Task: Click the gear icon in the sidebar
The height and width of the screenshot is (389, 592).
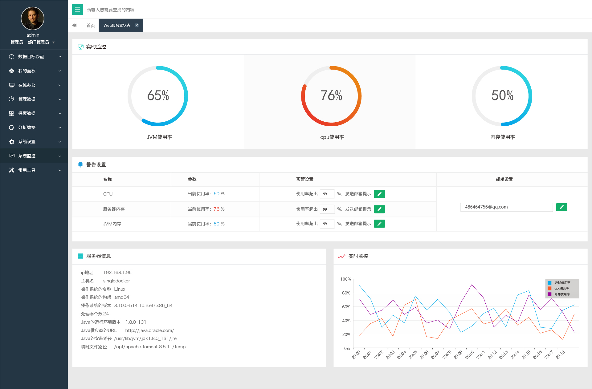Action: pyautogui.click(x=12, y=142)
